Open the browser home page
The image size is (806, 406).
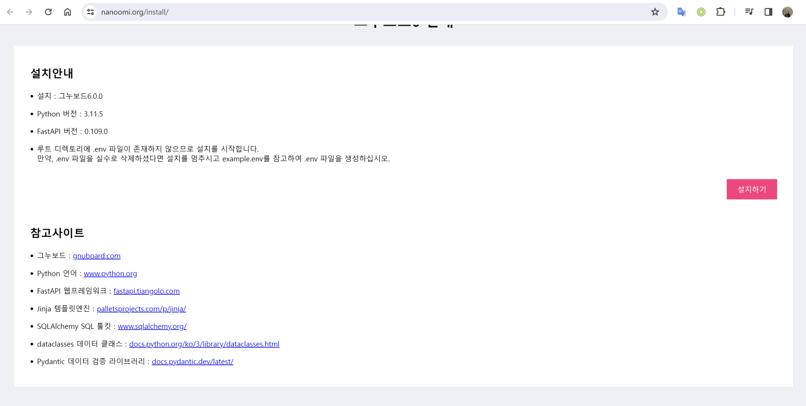(68, 12)
